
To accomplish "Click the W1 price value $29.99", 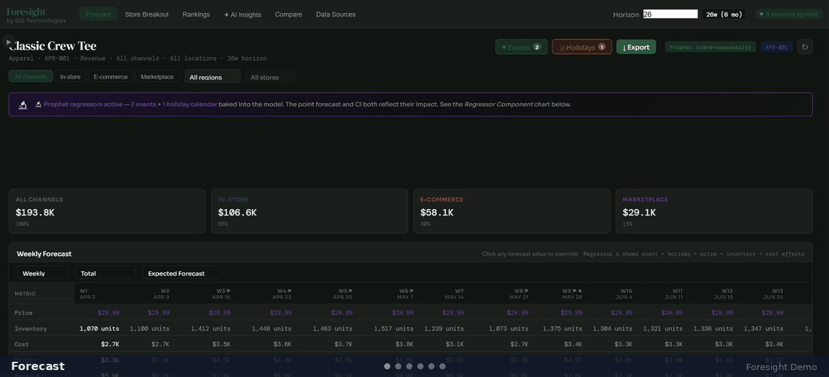I will point(108,313).
